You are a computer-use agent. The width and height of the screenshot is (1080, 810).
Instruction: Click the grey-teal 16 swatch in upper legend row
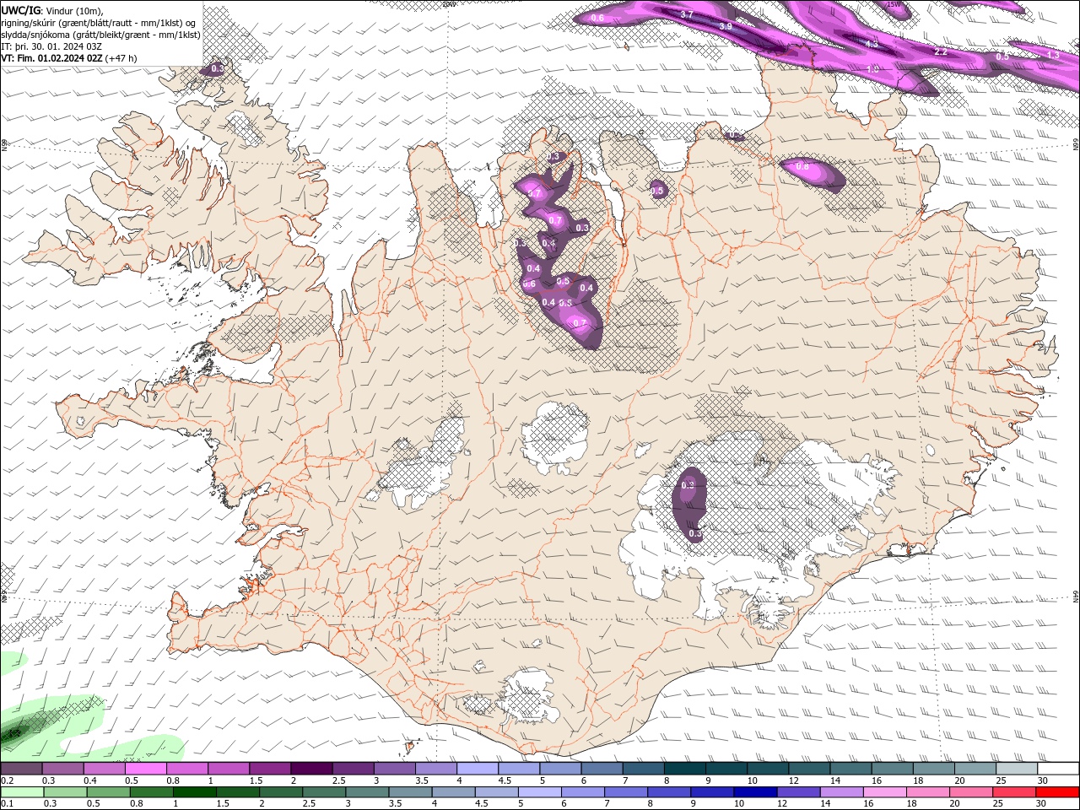point(893,769)
